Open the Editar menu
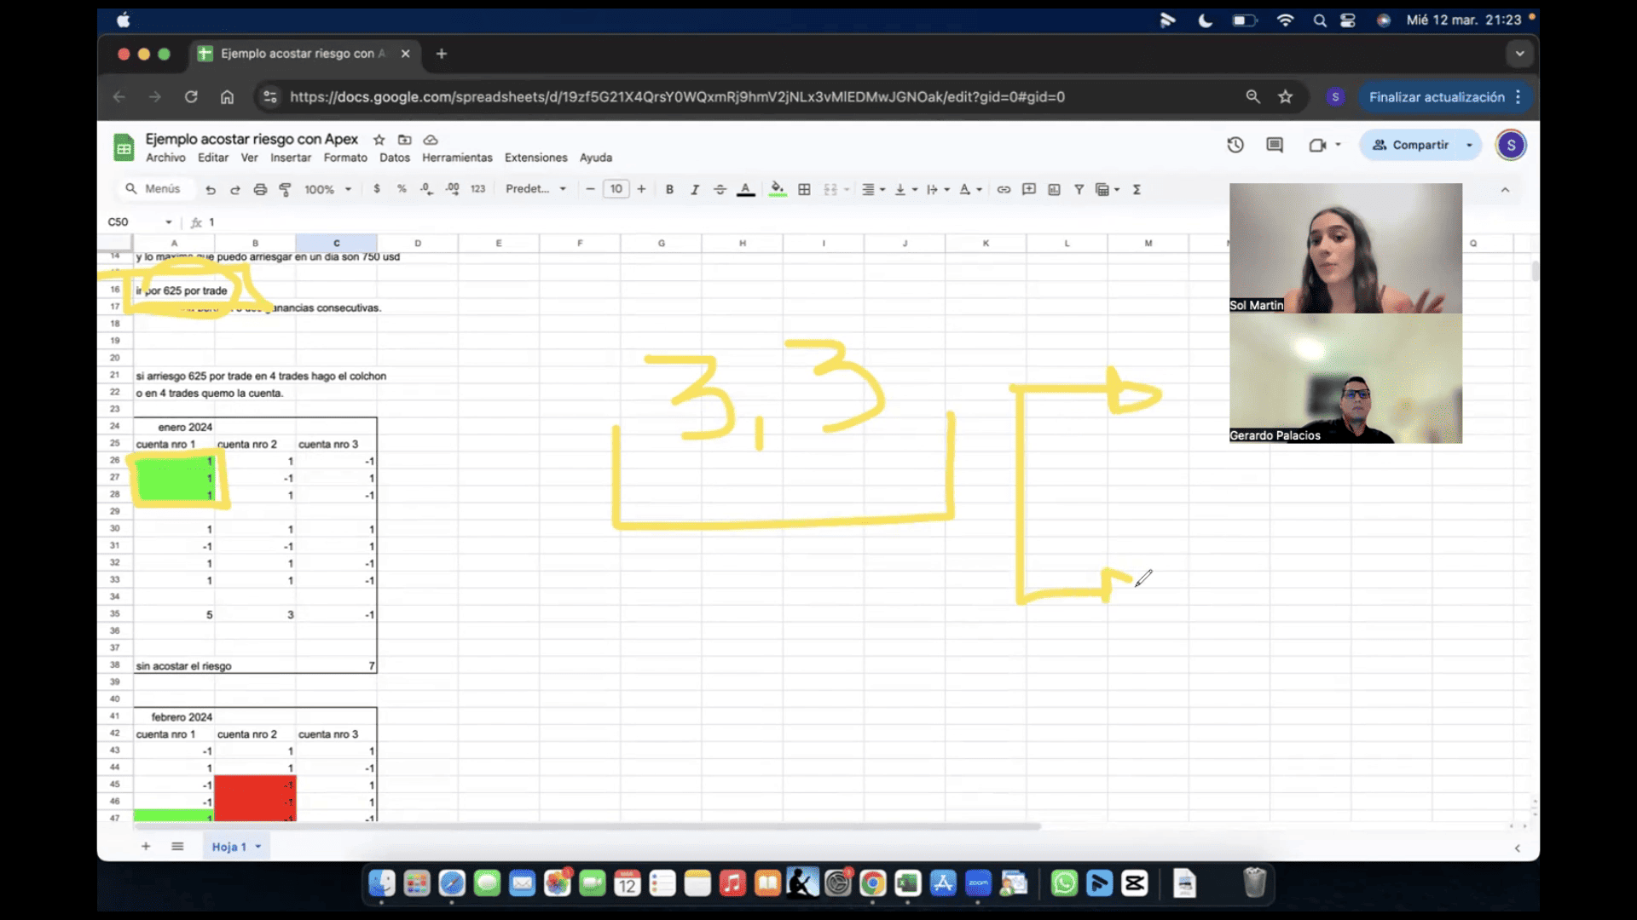 (213, 158)
